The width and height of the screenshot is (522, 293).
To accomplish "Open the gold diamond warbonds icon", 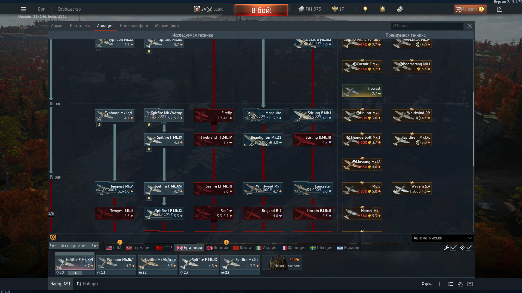I will (383, 9).
